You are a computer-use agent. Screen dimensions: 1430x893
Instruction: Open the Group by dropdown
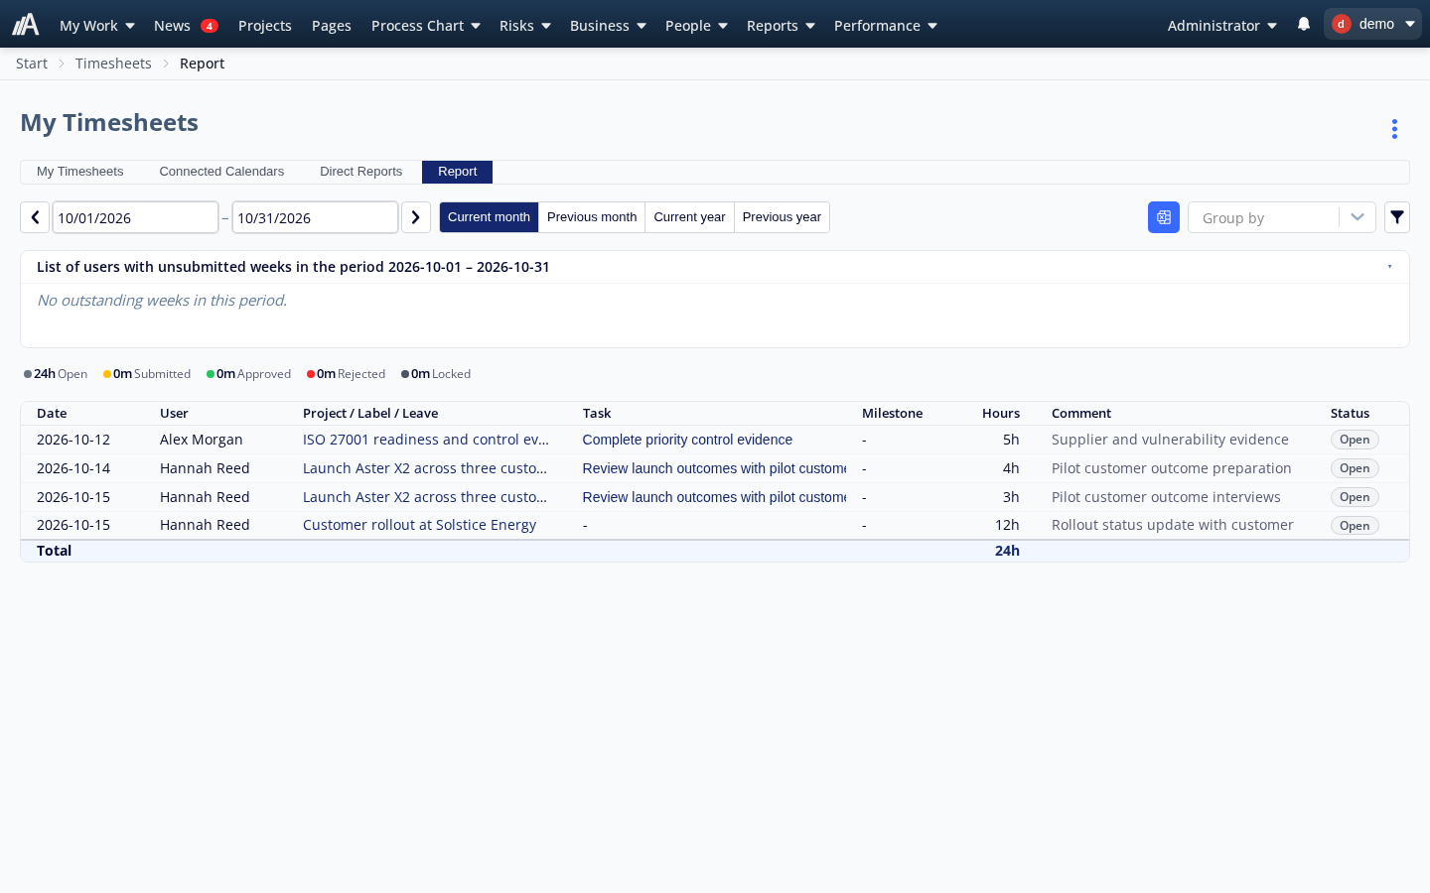tap(1281, 217)
